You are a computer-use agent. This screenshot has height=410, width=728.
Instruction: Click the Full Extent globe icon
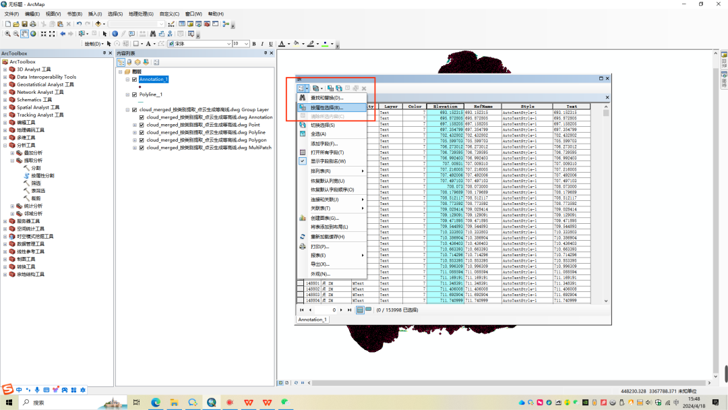[x=33, y=34]
